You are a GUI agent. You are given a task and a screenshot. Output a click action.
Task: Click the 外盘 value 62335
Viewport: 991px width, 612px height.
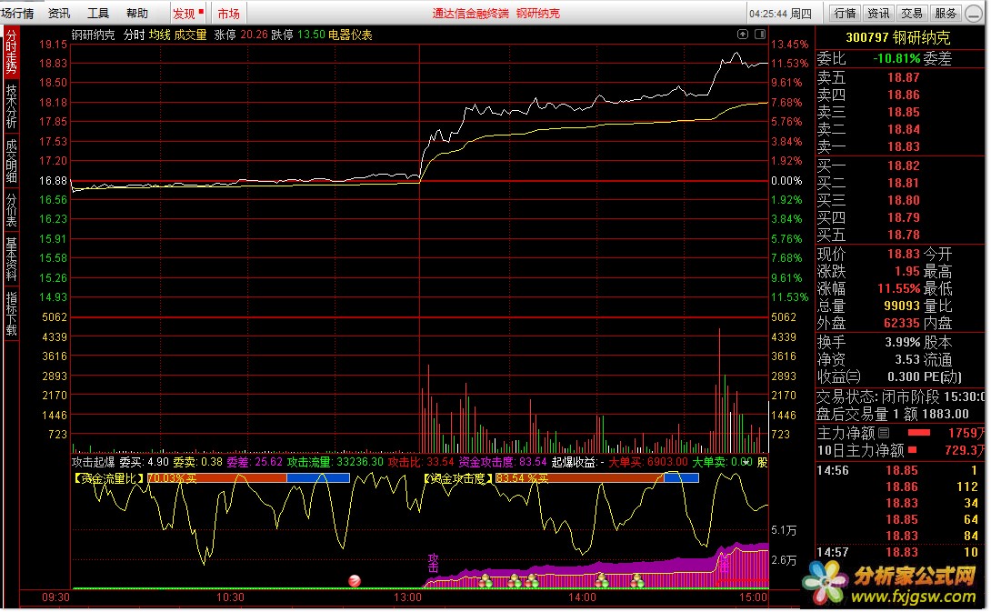[902, 323]
